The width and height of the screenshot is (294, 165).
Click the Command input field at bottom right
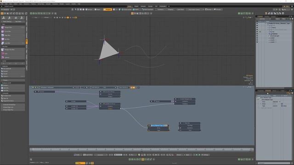274,163
